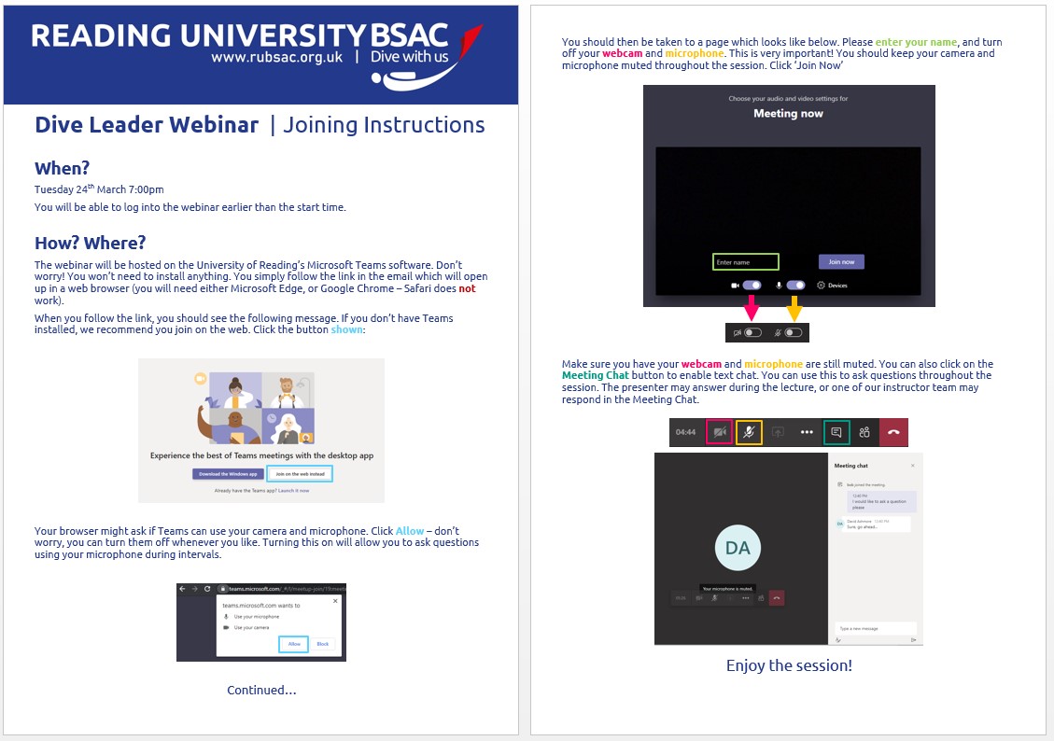Viewport: 1054px width, 741px height.
Task: Click the 'How? Where?' heading
Action: 90,243
